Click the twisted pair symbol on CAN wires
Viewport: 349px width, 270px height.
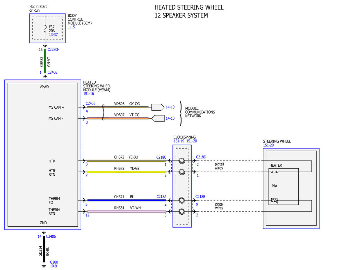tap(103, 113)
